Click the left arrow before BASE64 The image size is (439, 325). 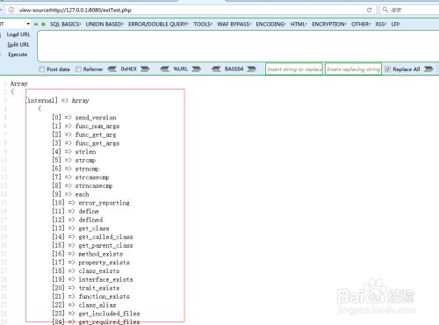tap(216, 69)
